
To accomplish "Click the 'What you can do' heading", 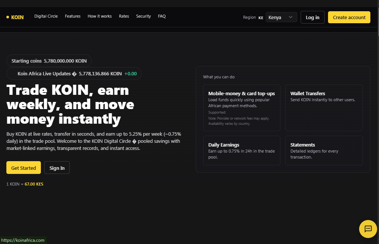I will click(x=219, y=77).
